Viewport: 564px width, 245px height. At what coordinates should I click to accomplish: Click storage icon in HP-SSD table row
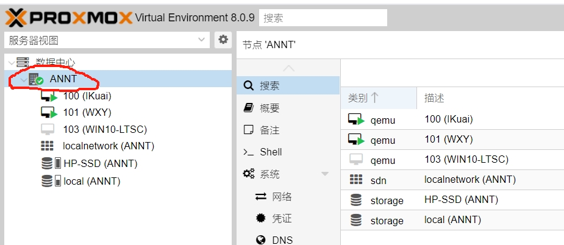(355, 200)
